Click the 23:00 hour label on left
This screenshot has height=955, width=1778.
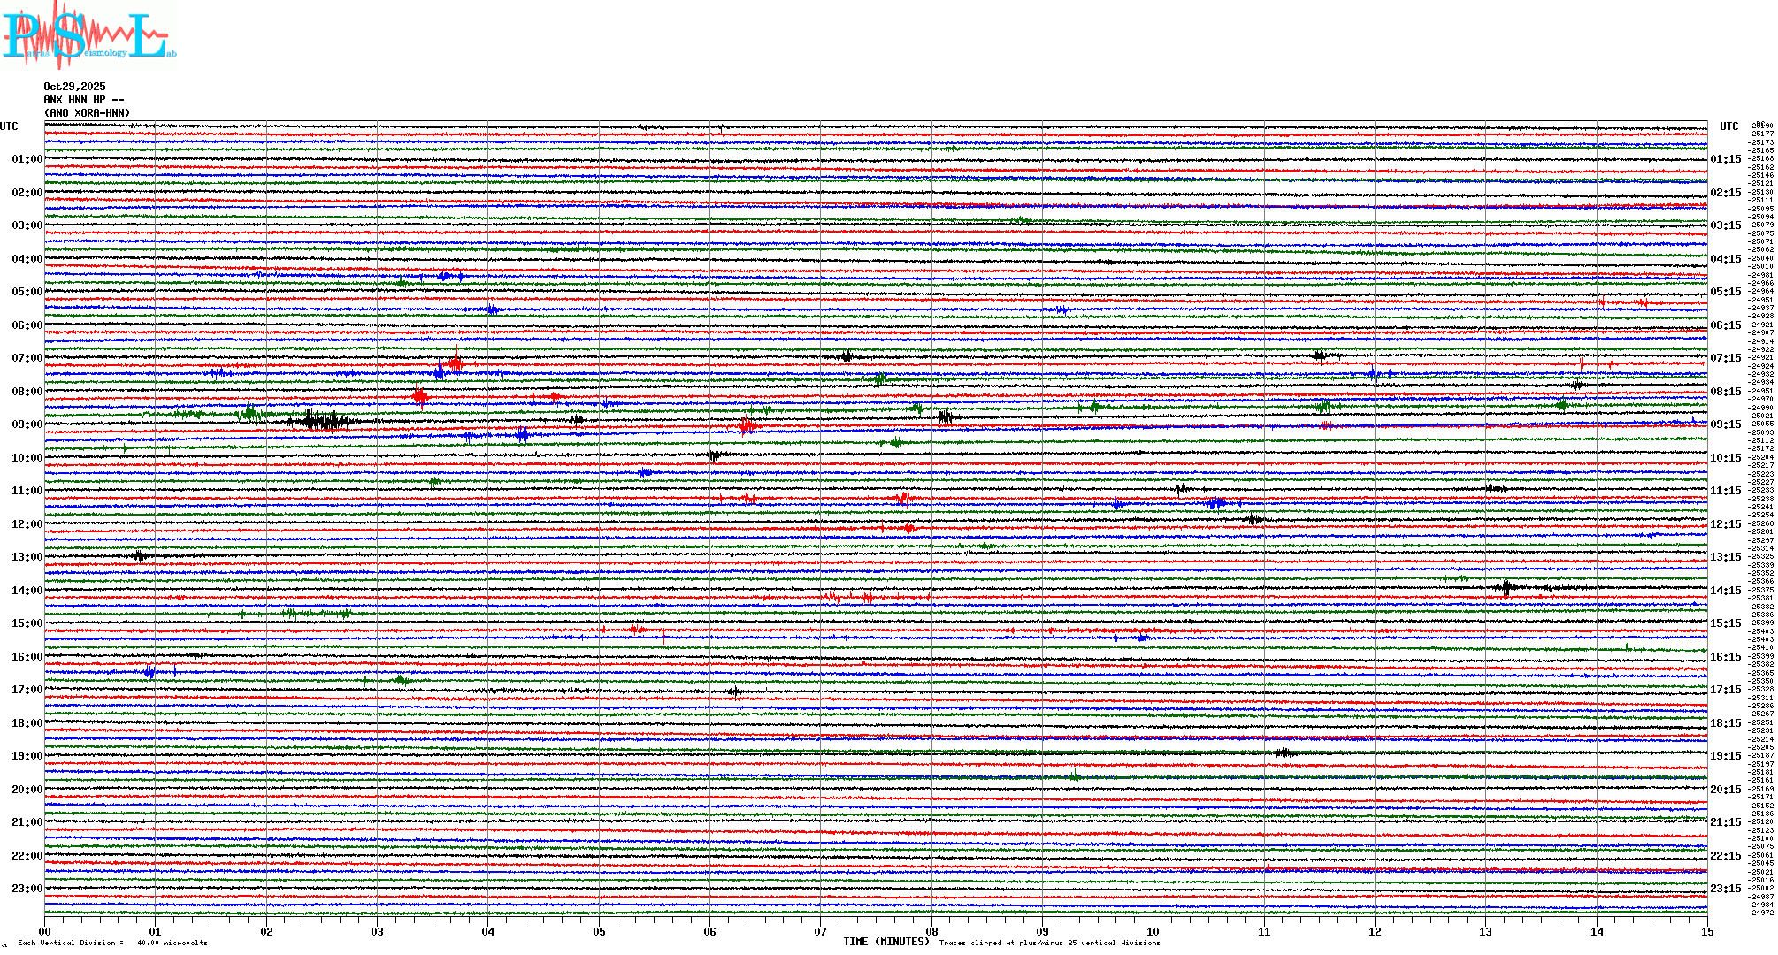[x=27, y=889]
